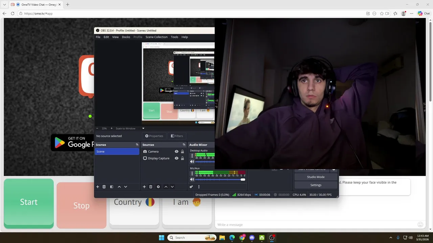433x243 pixels.
Task: Remove the selected scene with the Scenes trash icon
Action: pos(104,187)
